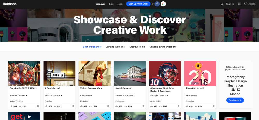
Task: Click views eye icon on Sony Bravia card
Action: (20, 106)
